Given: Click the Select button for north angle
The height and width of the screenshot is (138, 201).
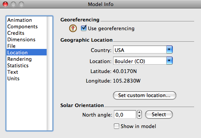Looking at the screenshot, I should pyautogui.click(x=159, y=115).
